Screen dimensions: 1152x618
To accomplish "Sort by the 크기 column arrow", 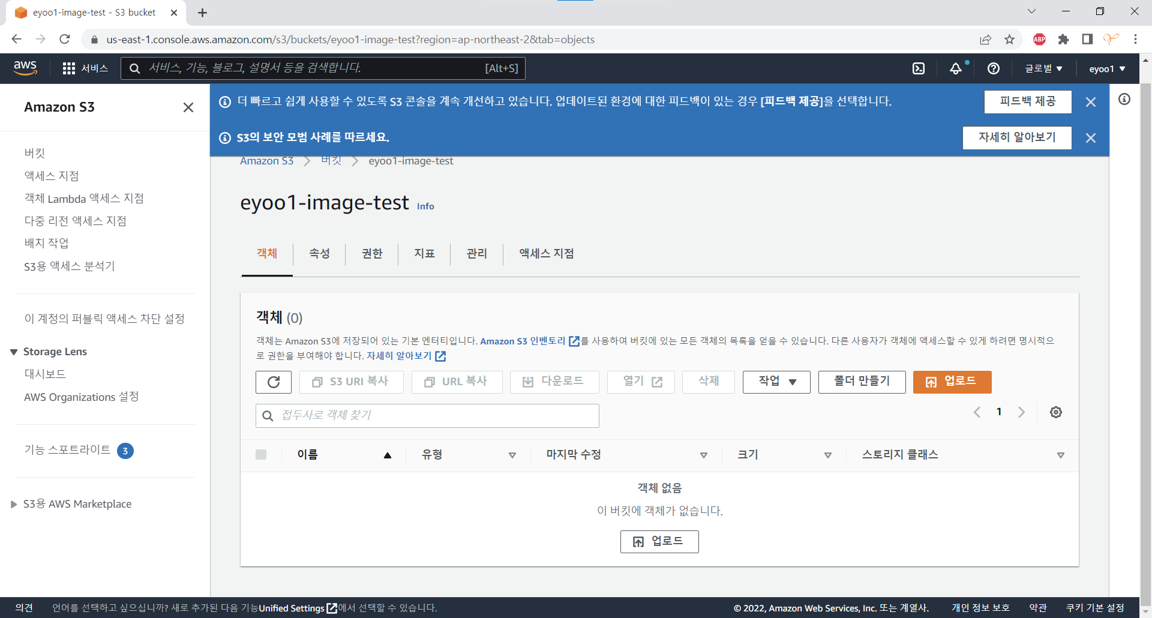I will click(x=828, y=455).
